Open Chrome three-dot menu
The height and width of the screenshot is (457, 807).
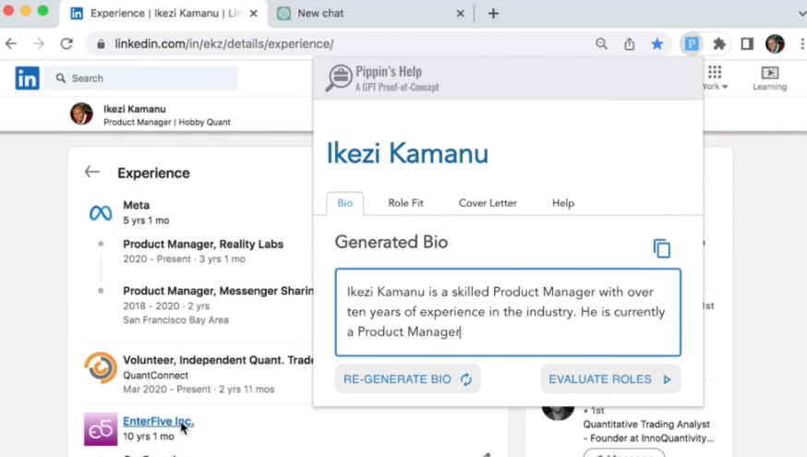pos(801,43)
